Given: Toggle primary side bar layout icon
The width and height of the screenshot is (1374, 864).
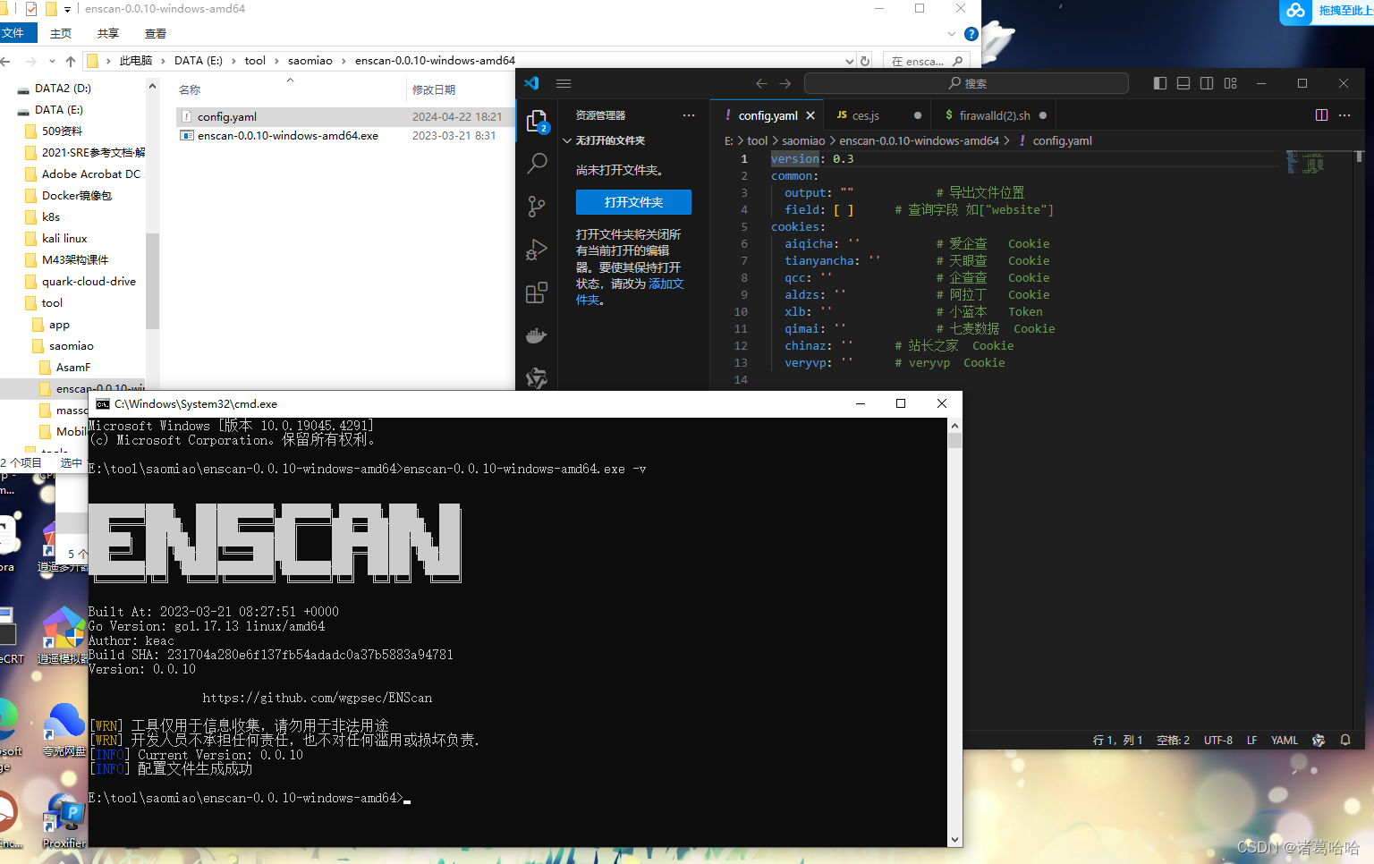Looking at the screenshot, I should (1160, 83).
